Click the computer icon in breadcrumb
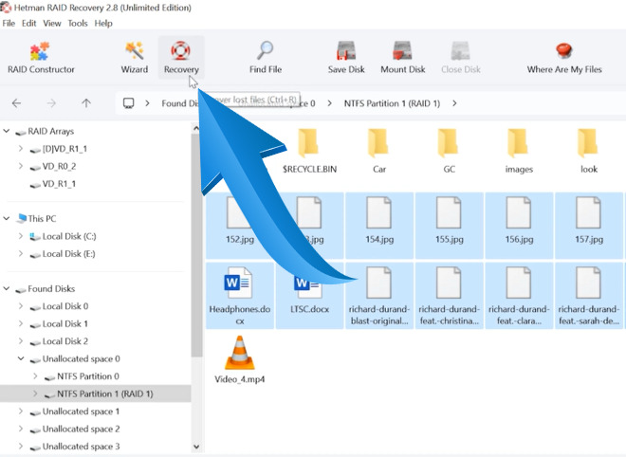The image size is (626, 457). 129,103
